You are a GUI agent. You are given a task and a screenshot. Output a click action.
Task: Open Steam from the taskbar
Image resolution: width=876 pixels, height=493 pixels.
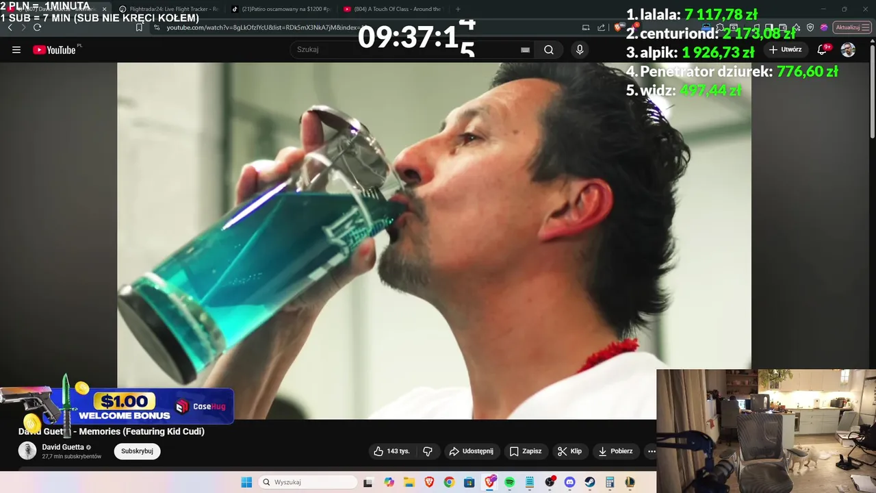(589, 482)
